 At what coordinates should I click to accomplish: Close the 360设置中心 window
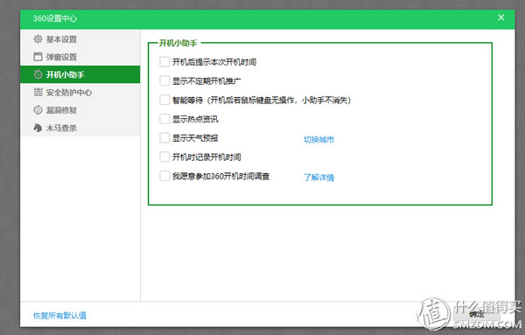click(500, 17)
